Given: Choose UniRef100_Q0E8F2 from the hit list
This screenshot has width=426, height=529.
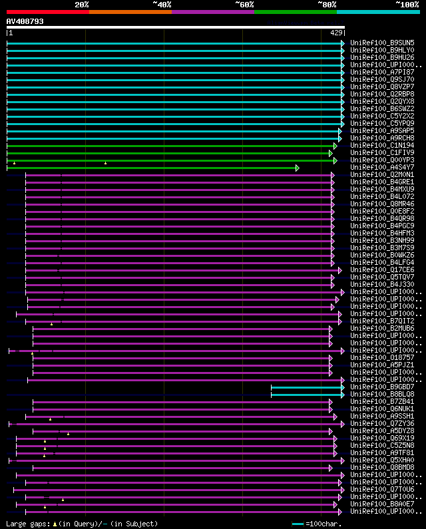Looking at the screenshot, I should (382, 211).
